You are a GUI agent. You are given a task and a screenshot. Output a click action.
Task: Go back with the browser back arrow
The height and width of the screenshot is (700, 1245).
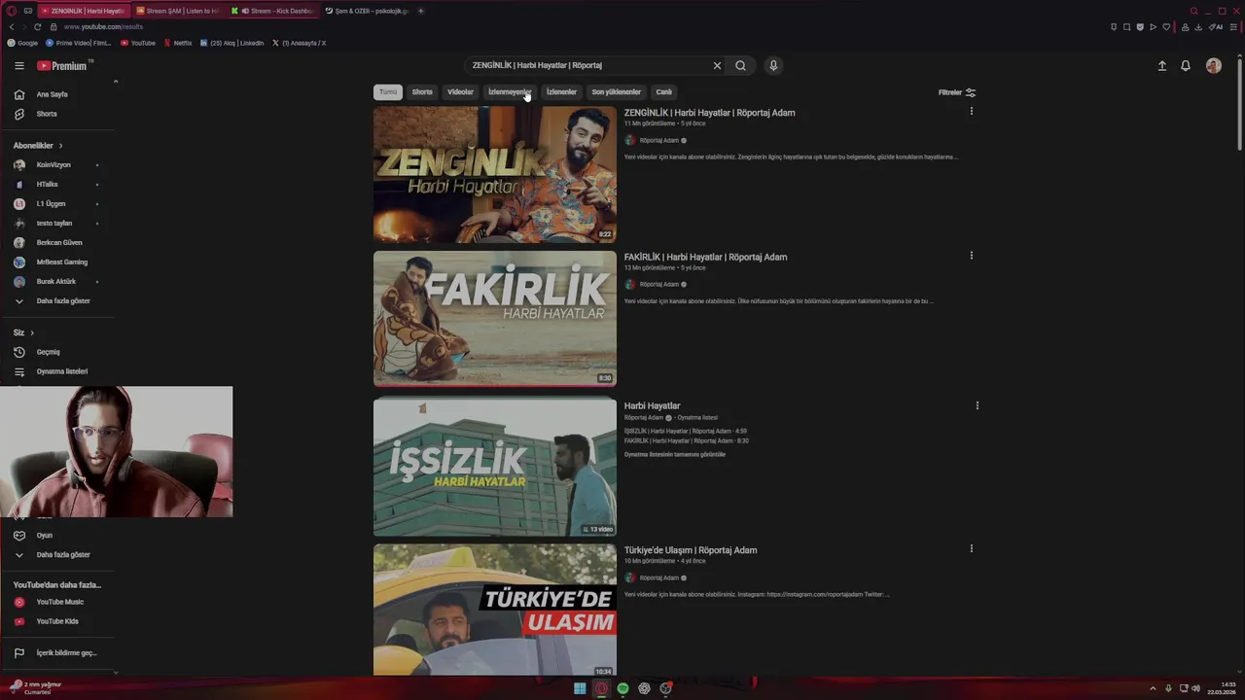pos(11,27)
